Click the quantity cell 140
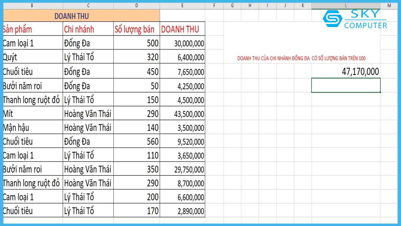This screenshot has height=226, width=401. [x=137, y=127]
